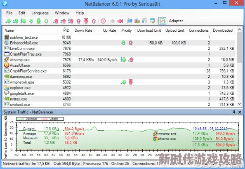Choose Ignore download priority outline arrow
This screenshot has height=169, width=245.
pos(46,21)
